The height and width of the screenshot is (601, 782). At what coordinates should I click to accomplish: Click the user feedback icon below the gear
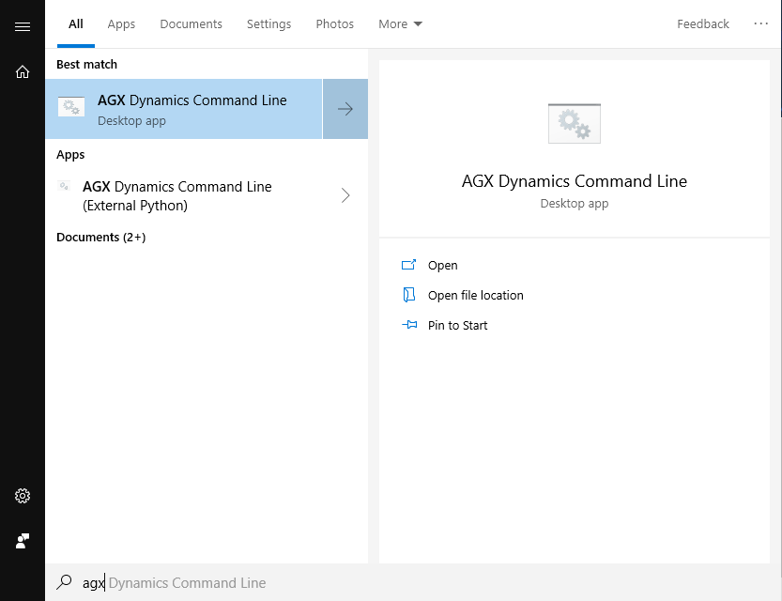click(23, 541)
